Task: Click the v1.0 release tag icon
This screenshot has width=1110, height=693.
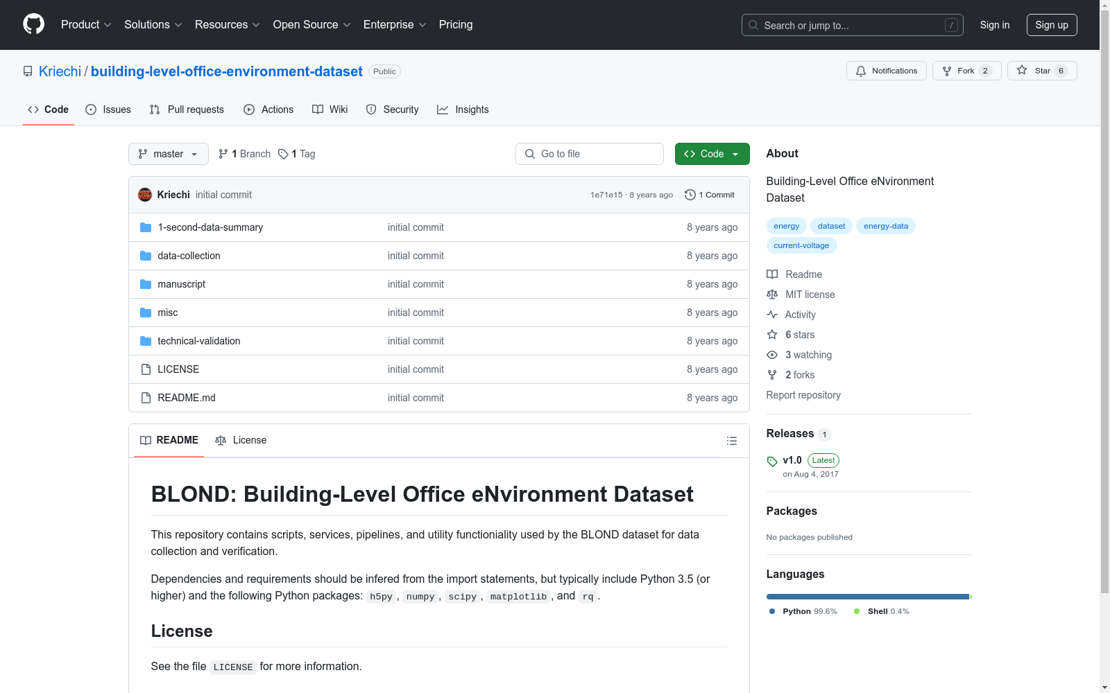Action: [772, 462]
